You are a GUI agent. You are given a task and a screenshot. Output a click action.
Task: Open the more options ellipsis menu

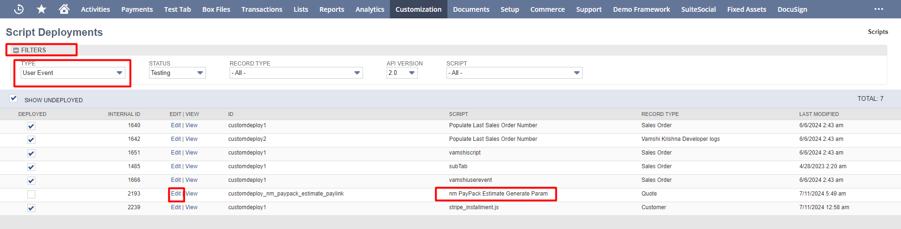(879, 9)
